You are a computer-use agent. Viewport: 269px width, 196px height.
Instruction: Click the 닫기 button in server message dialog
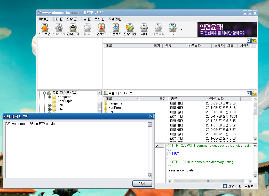coord(142,184)
